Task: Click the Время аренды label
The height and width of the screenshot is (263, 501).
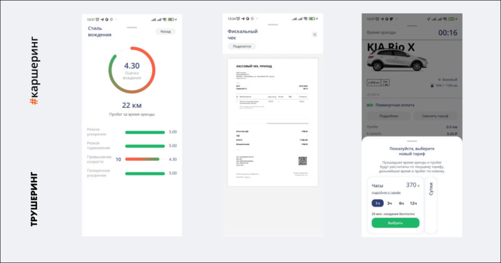Action: 381,33
